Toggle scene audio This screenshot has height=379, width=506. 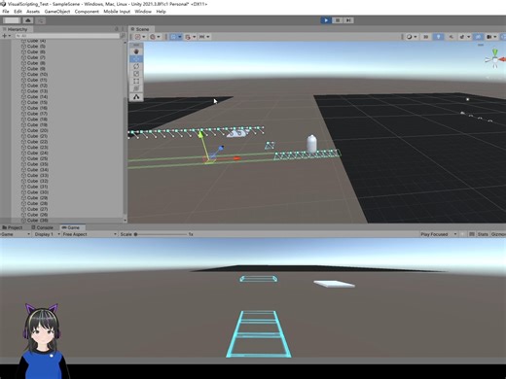(451, 37)
